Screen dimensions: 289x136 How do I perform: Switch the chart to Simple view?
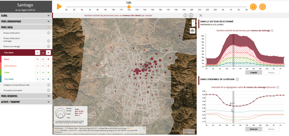[x=271, y=72]
